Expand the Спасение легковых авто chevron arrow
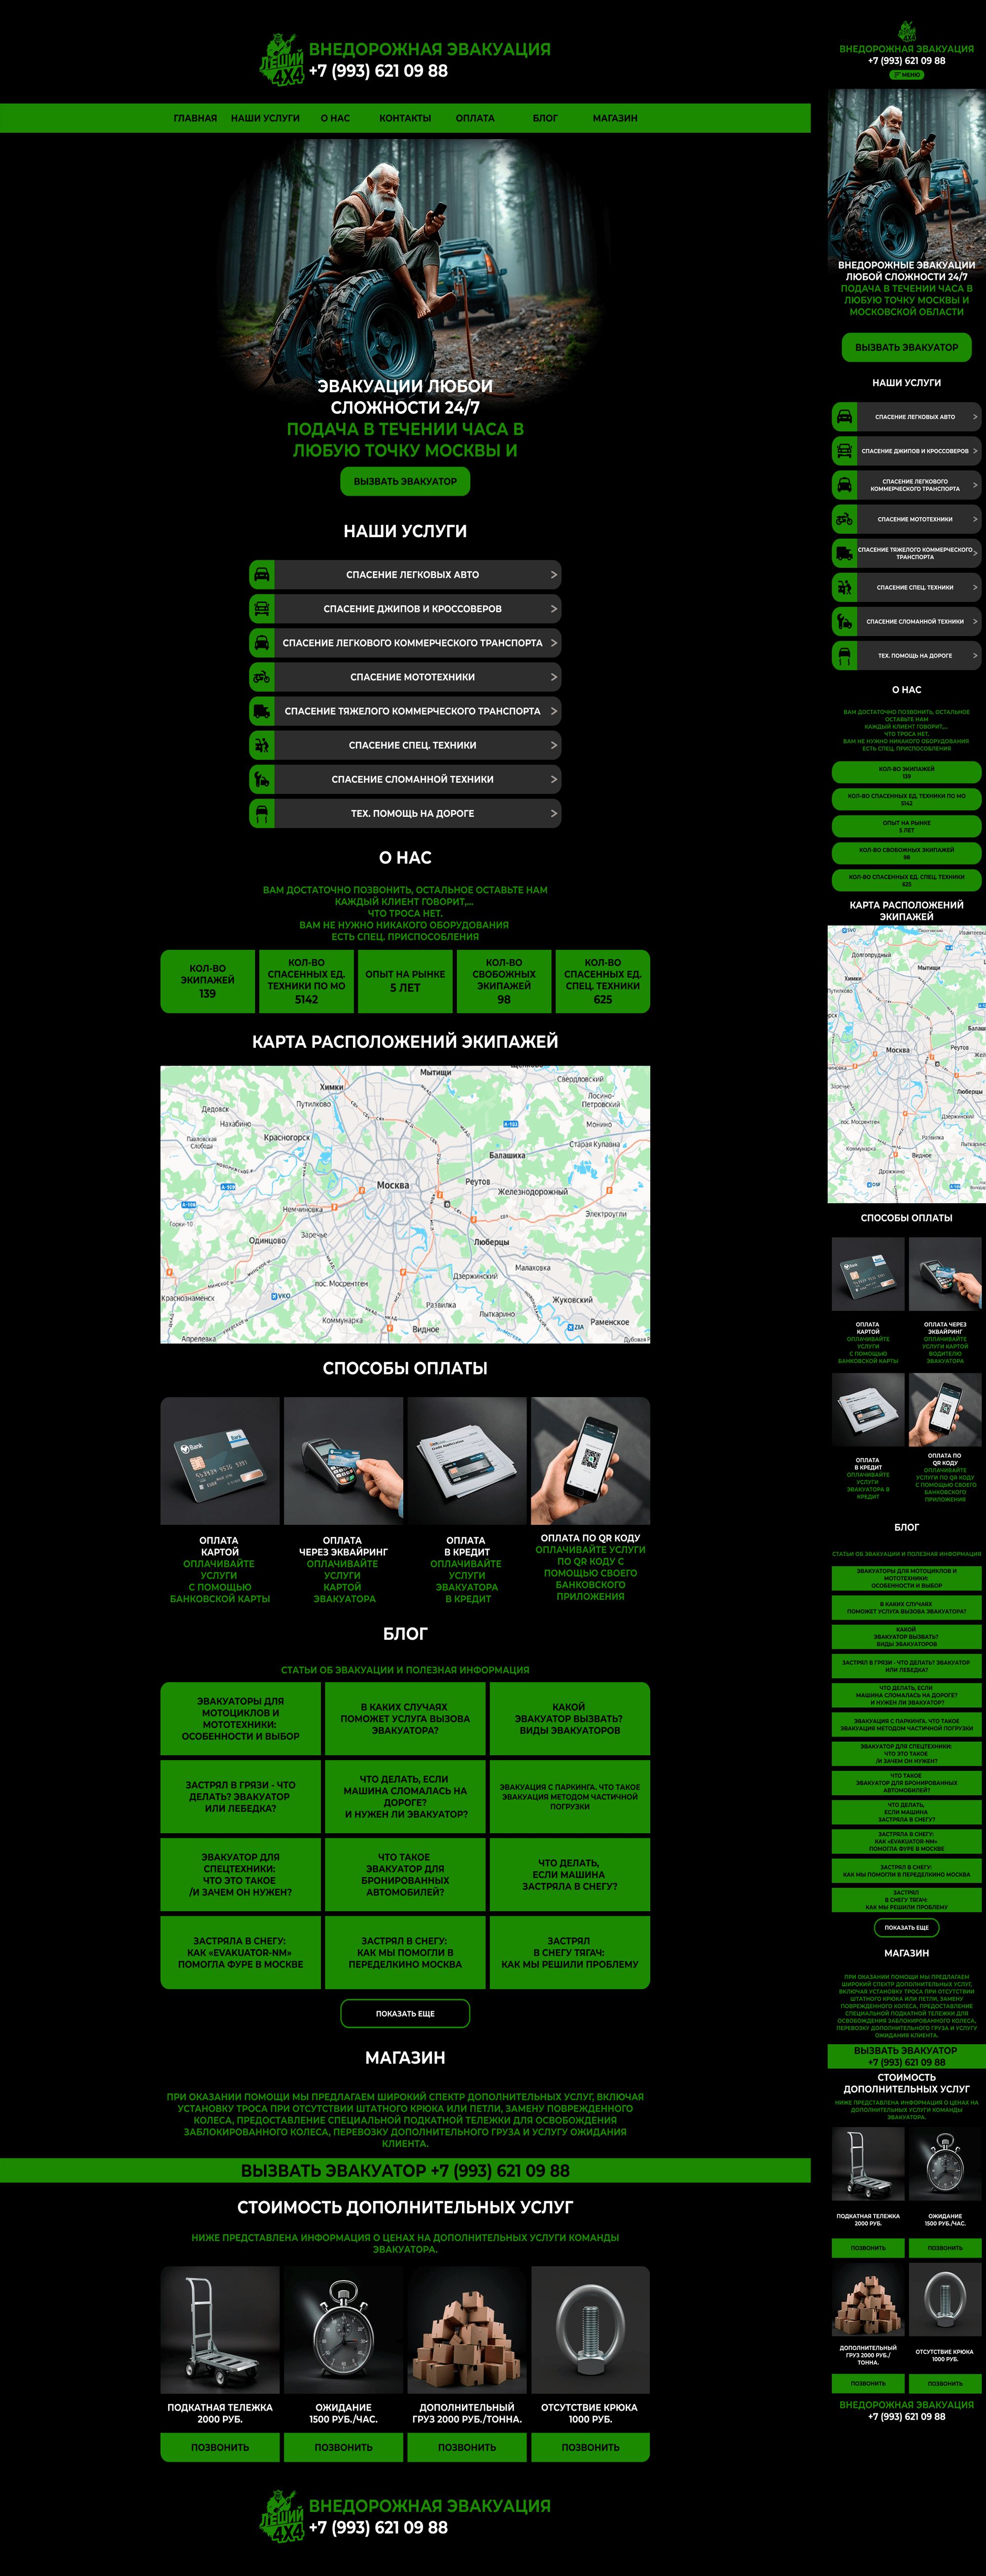 [x=554, y=575]
